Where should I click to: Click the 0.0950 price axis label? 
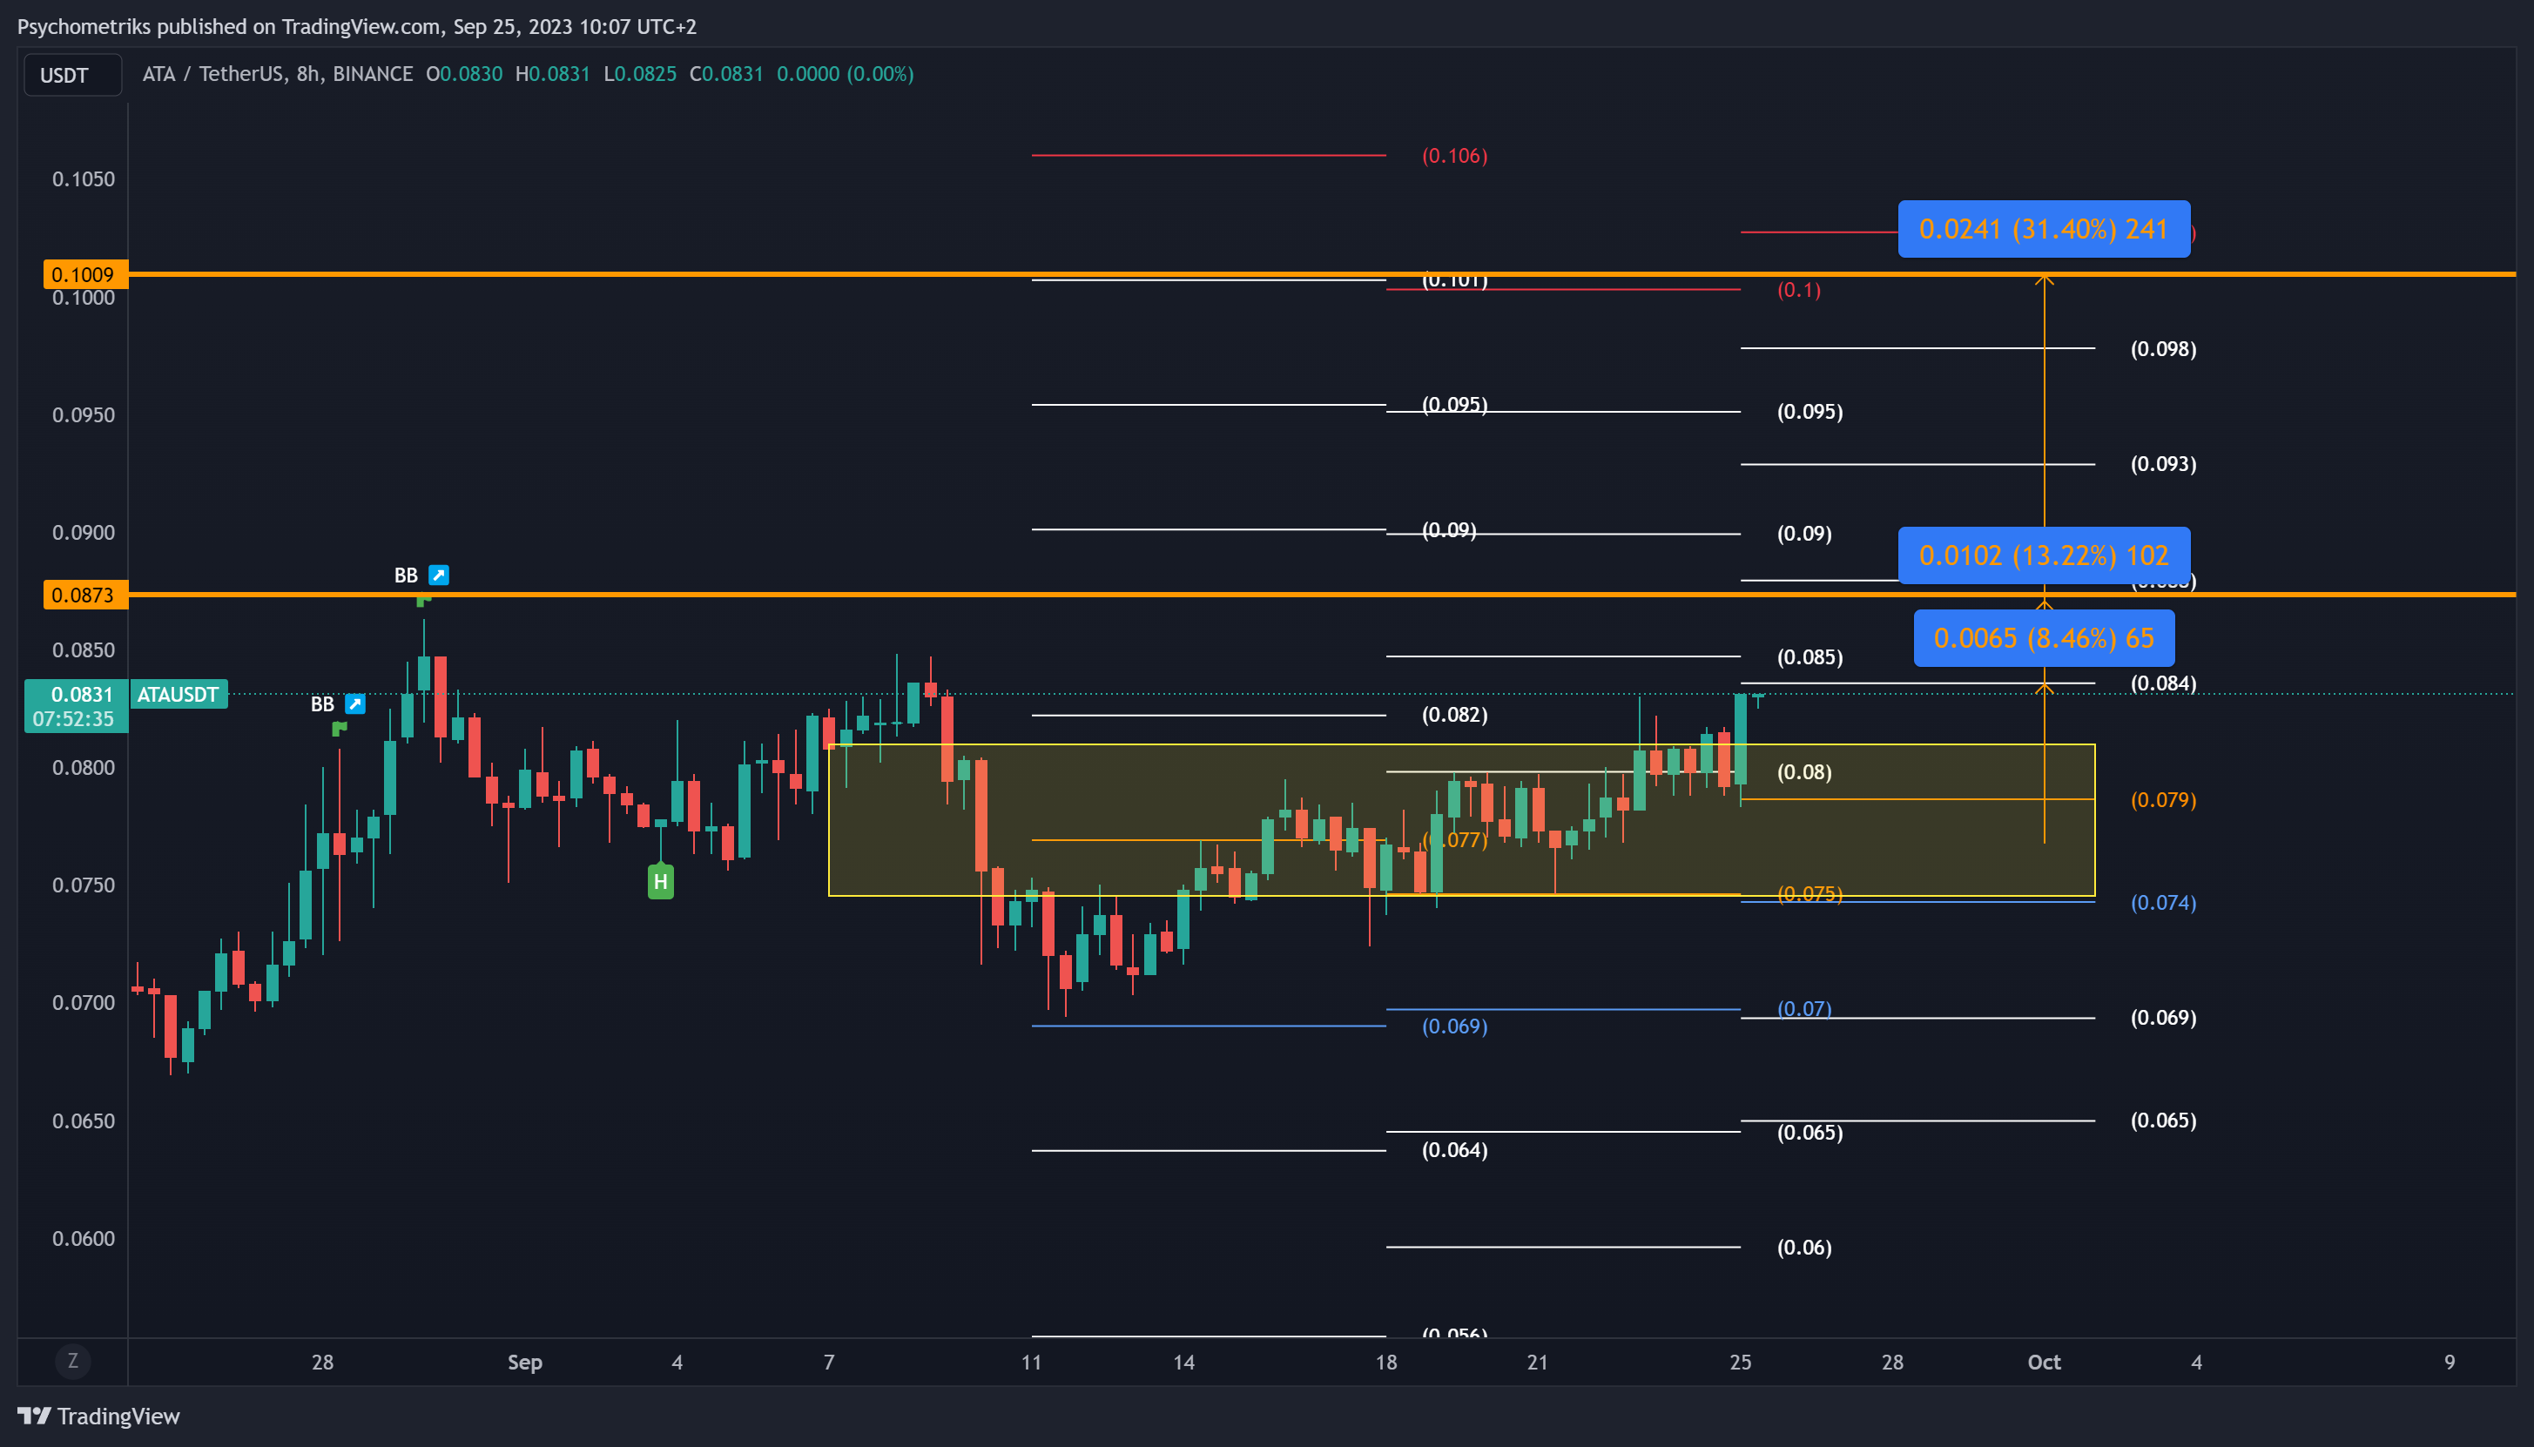pyautogui.click(x=84, y=414)
